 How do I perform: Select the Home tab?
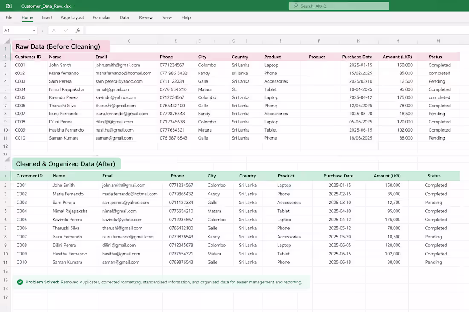click(x=27, y=17)
